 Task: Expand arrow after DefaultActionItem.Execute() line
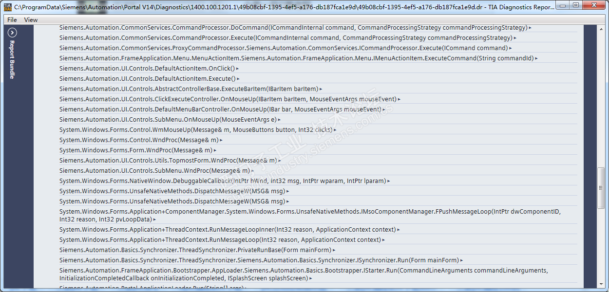click(238, 79)
